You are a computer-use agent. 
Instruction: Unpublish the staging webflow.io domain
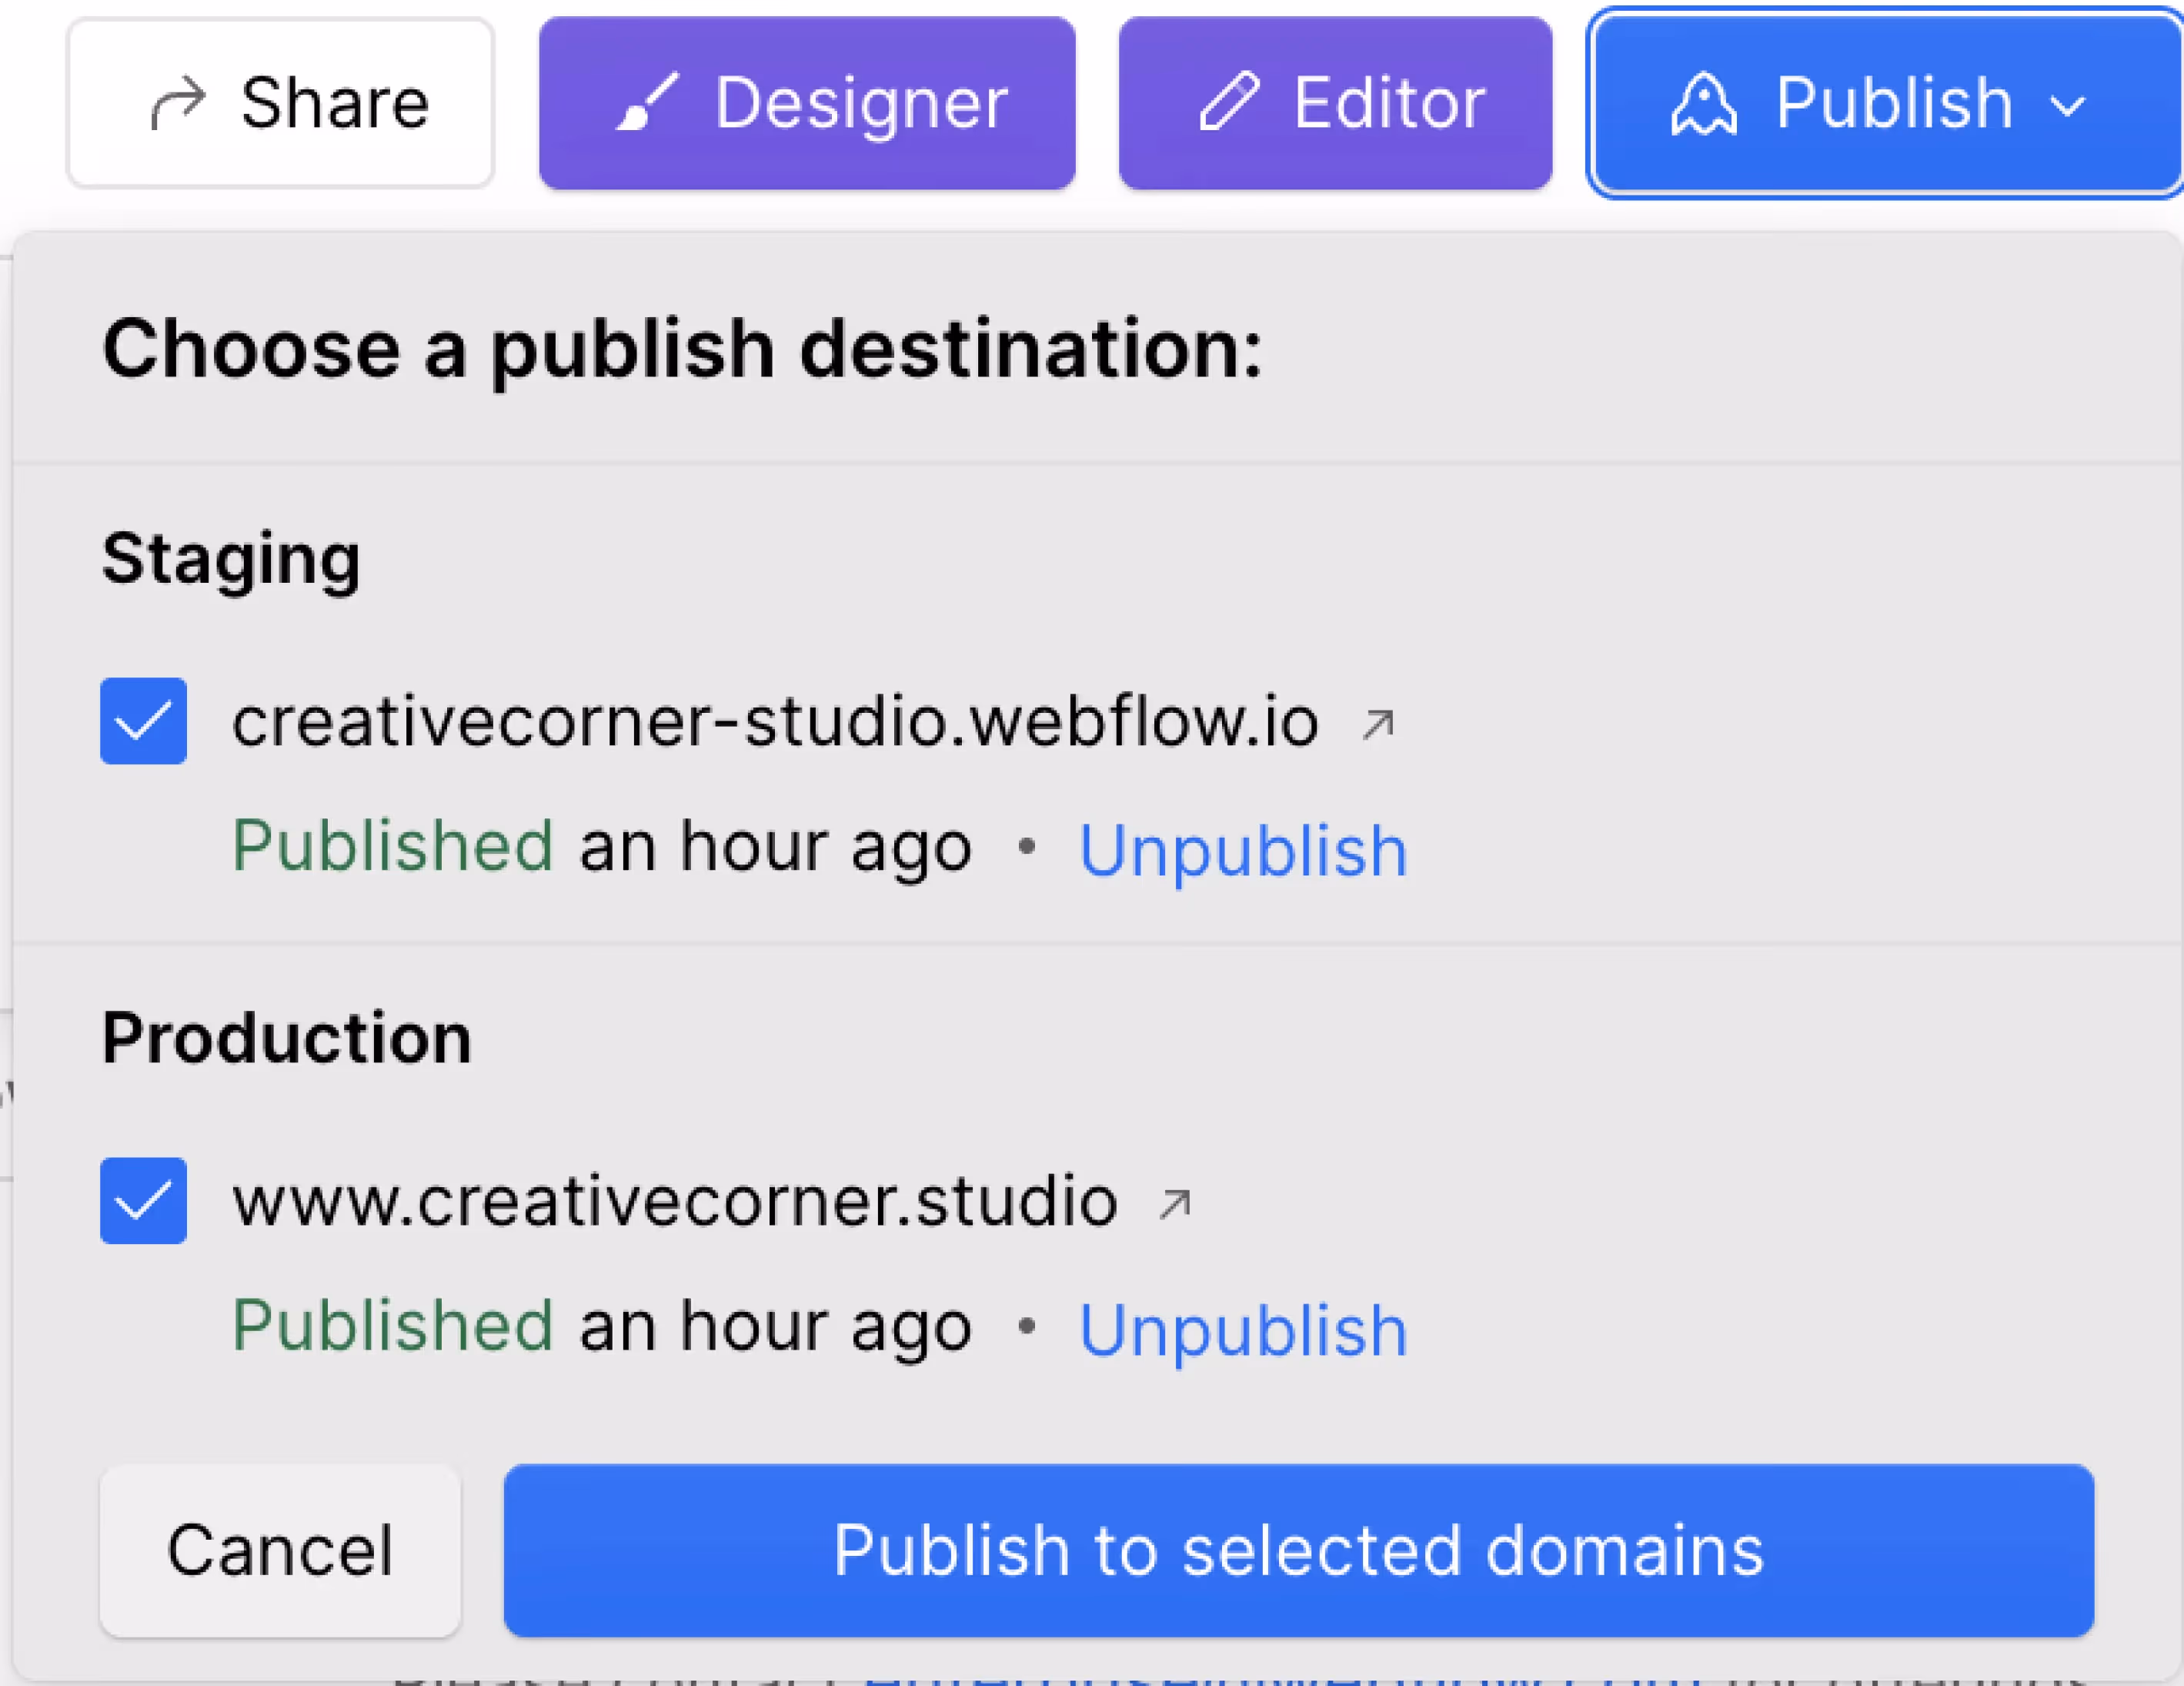1243,851
